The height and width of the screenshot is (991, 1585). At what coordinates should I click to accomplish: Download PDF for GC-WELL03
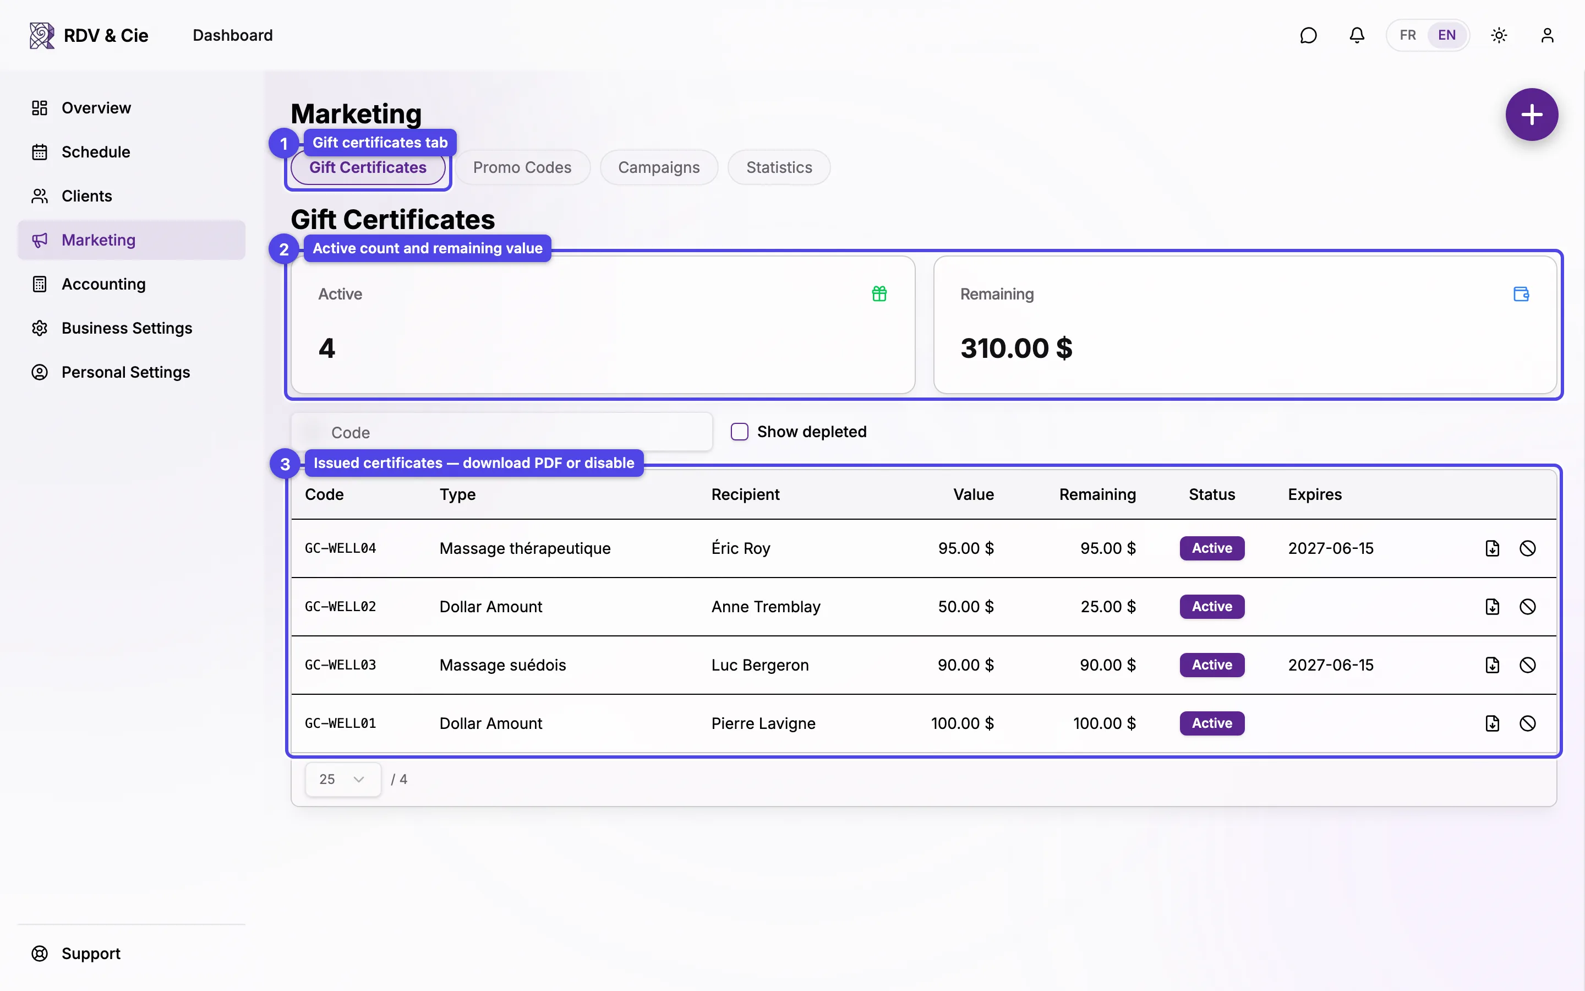1492,665
